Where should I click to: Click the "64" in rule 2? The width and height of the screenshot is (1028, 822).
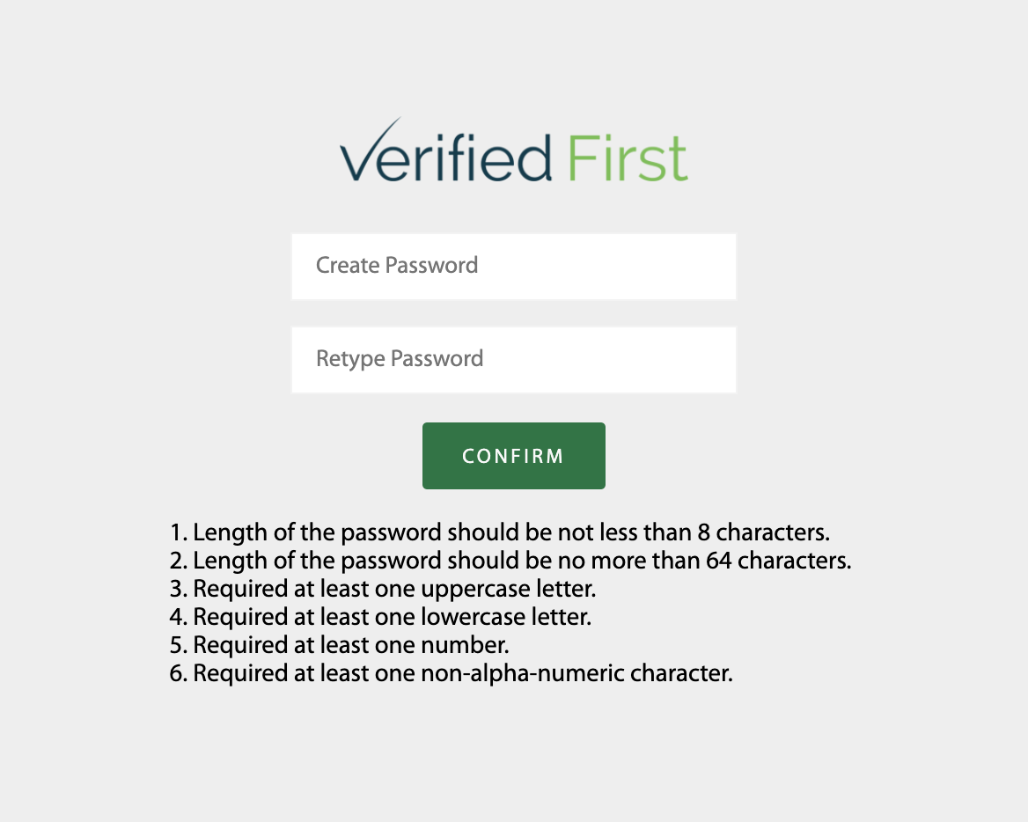pos(718,561)
